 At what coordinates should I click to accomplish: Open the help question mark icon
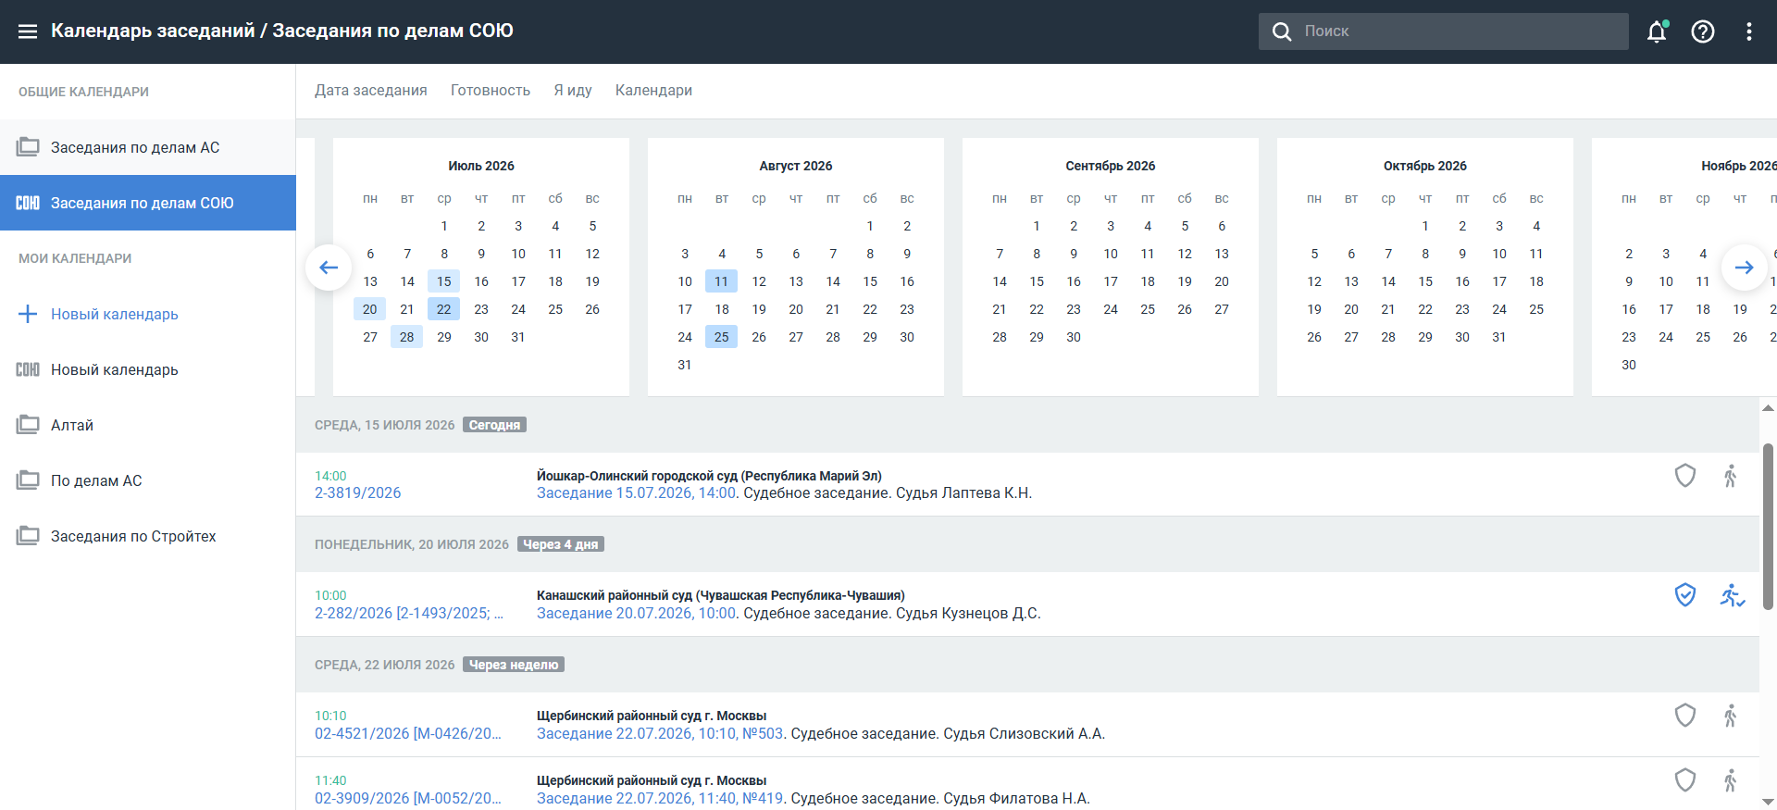pyautogui.click(x=1703, y=31)
